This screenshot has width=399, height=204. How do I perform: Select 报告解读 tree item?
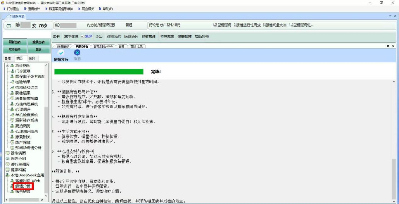point(23,192)
